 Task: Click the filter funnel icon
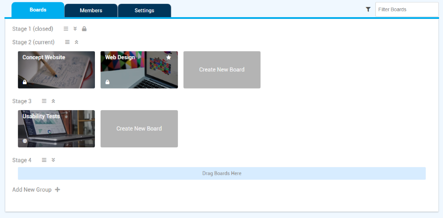coord(368,9)
